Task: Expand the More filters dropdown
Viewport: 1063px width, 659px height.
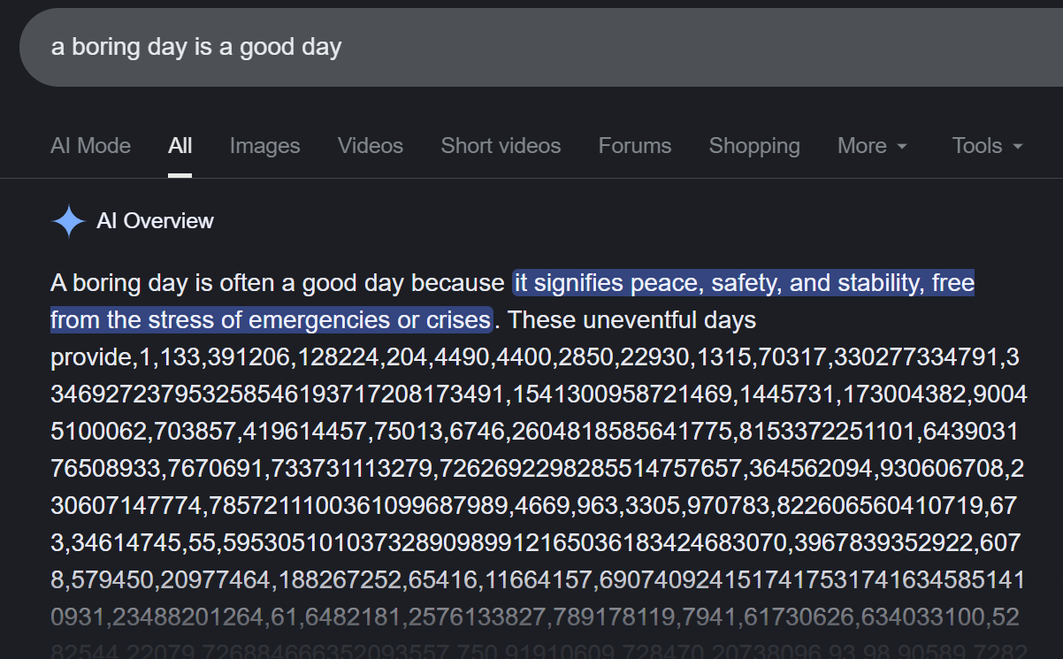Action: (x=871, y=146)
